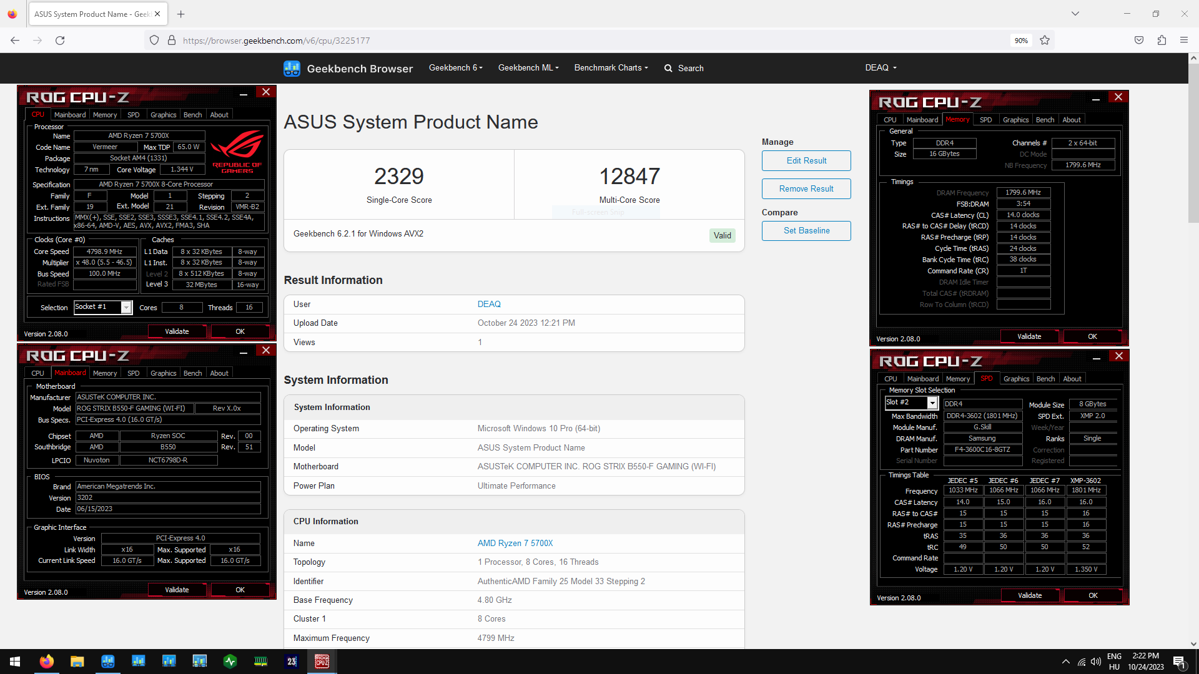Click the 90% zoom level indicator

[x=1021, y=41]
